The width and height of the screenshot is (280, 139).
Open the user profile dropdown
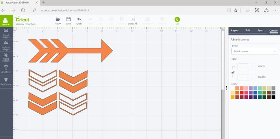(6, 21)
